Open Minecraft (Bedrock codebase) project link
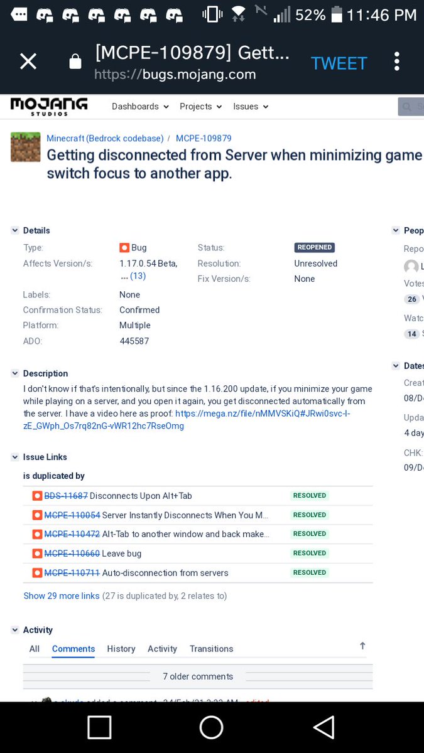 coord(105,138)
